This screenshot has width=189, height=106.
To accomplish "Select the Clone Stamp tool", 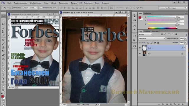I will (x=3, y=47).
